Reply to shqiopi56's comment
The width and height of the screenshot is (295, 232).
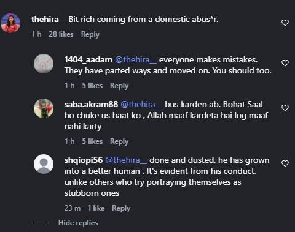[121, 208]
